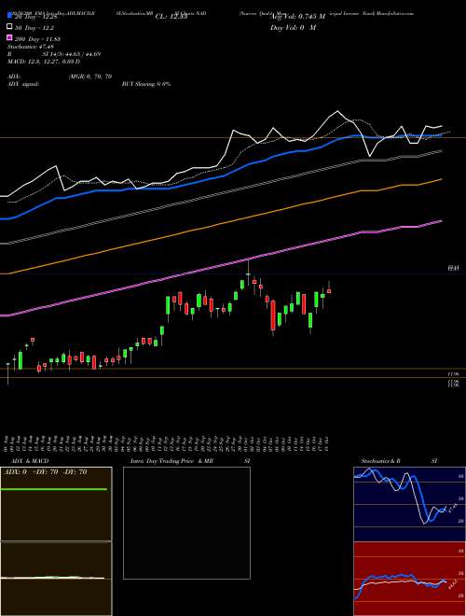The height and width of the screenshot is (616, 466).
Task: Click the last red candlestick on the chart
Action: point(329,291)
